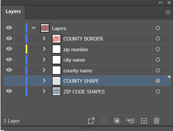The height and width of the screenshot is (131, 173).
Task: Click the Create New Layer icon
Action: (144, 121)
